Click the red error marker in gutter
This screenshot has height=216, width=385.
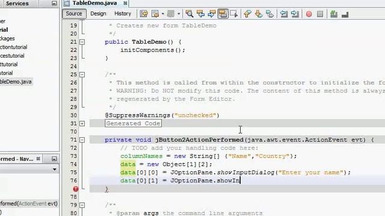coord(76,189)
